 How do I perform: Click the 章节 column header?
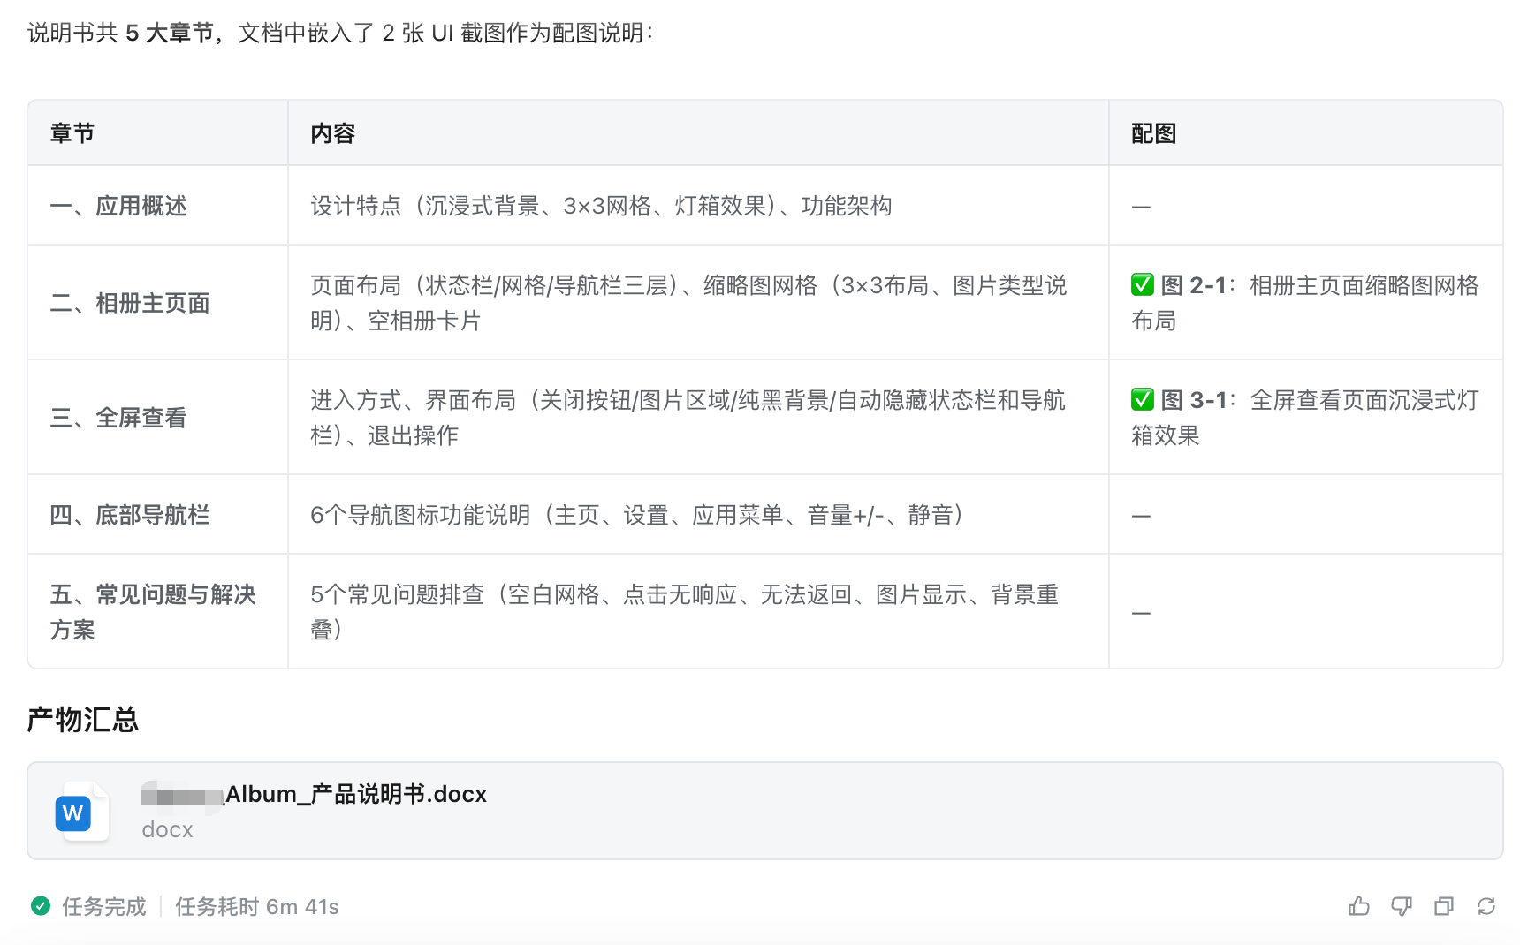[x=72, y=133]
